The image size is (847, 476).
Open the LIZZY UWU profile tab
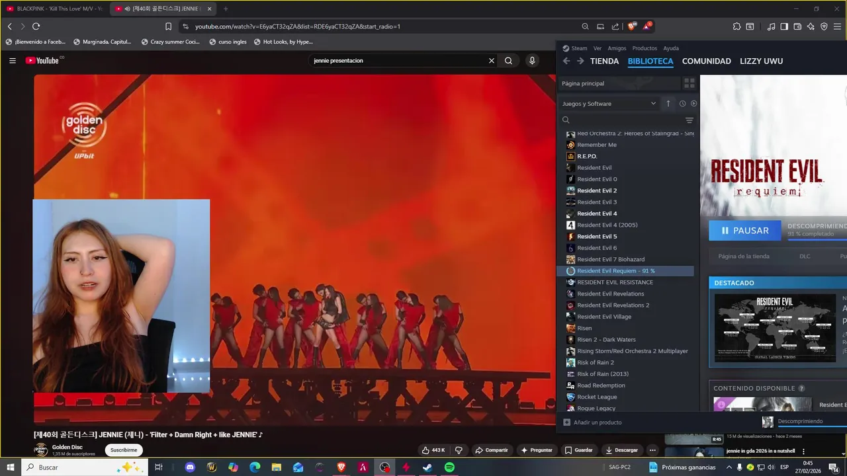pyautogui.click(x=761, y=61)
